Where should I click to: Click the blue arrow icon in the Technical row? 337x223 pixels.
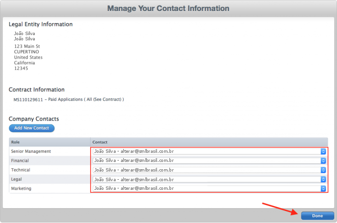tap(324, 170)
